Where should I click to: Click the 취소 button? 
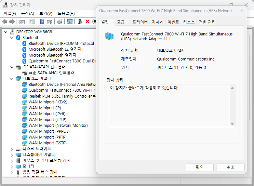click(x=230, y=167)
